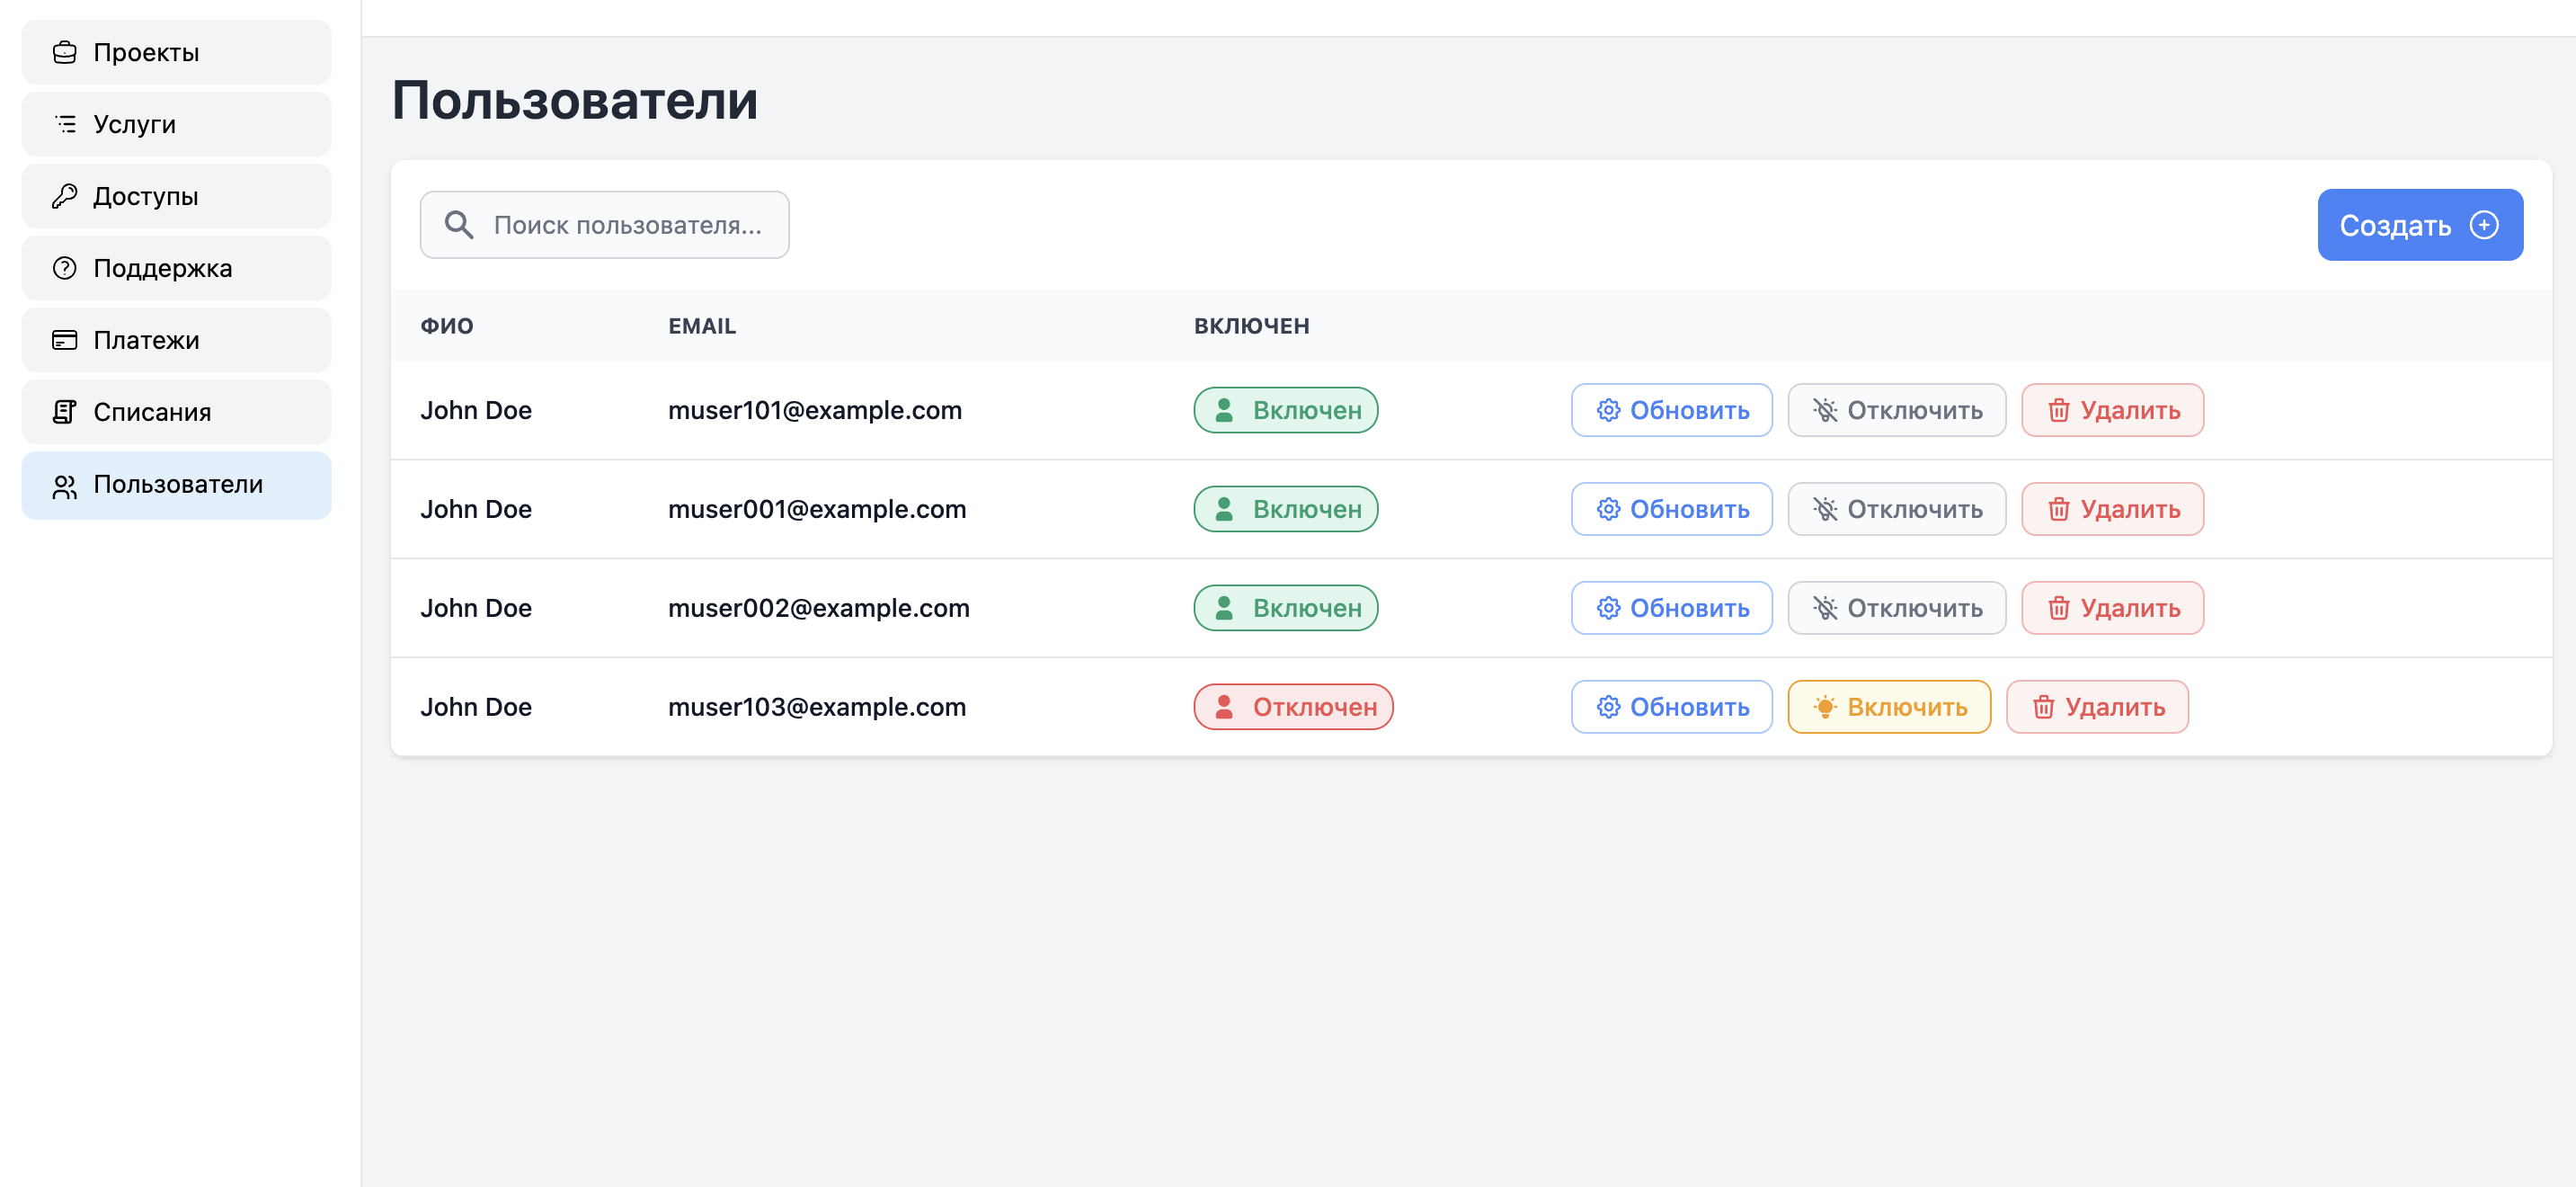Click John Doe in muser103 row
This screenshot has width=2576, height=1187.
pos(475,708)
